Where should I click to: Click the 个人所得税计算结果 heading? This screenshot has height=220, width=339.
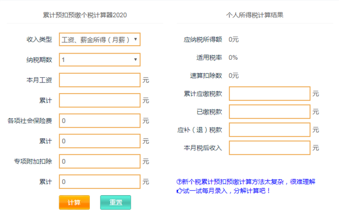click(255, 15)
